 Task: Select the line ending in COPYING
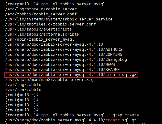point(64,54)
